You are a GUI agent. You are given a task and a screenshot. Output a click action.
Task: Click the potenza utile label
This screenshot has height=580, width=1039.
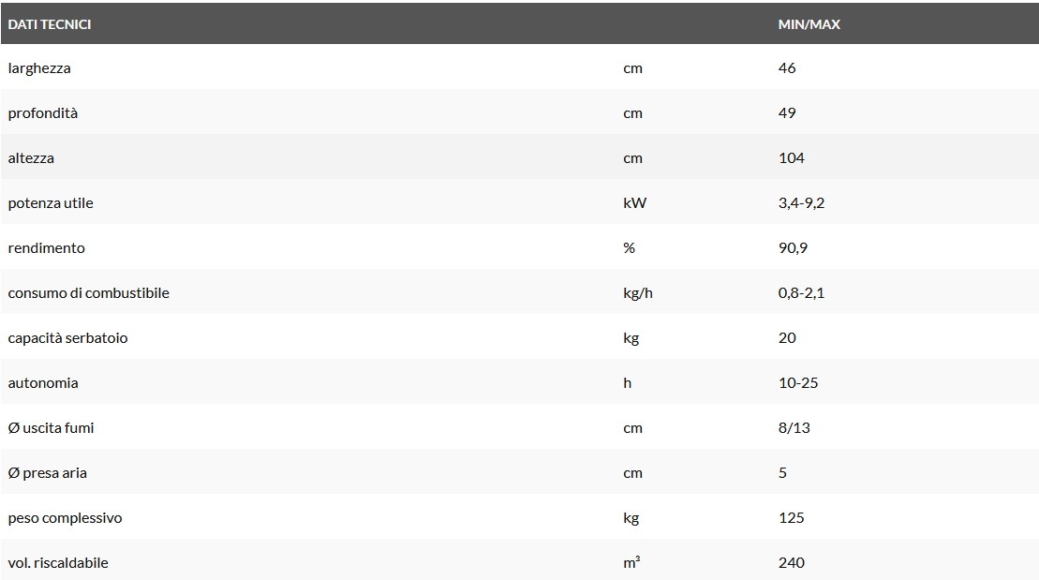point(51,203)
